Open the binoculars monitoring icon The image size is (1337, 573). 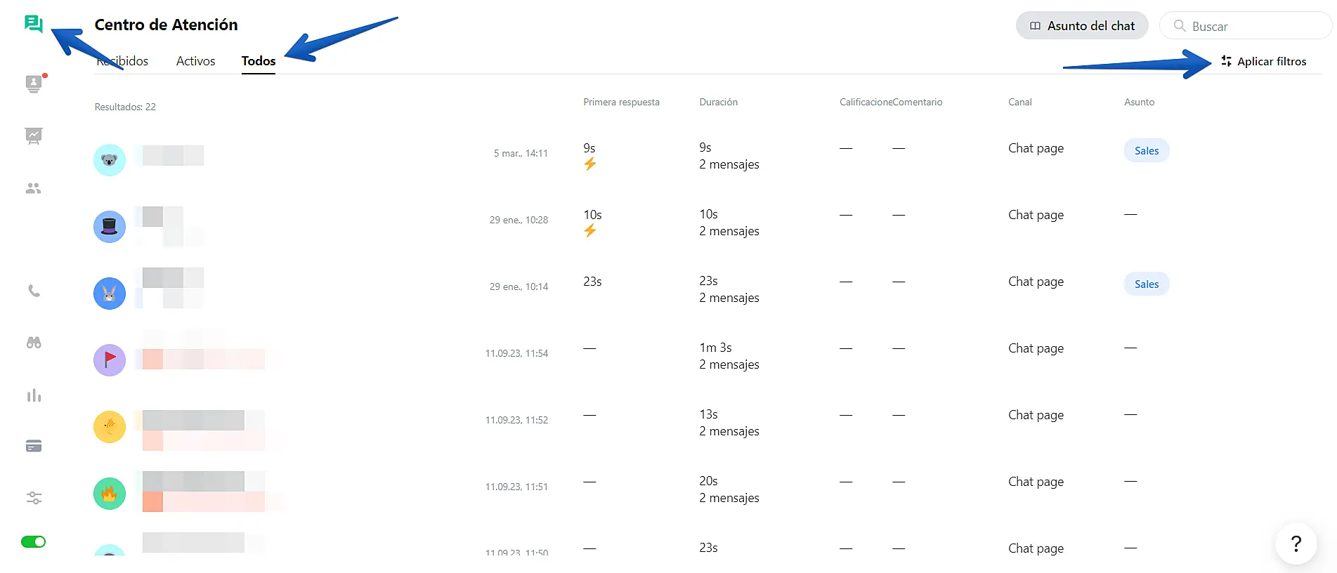(34, 343)
